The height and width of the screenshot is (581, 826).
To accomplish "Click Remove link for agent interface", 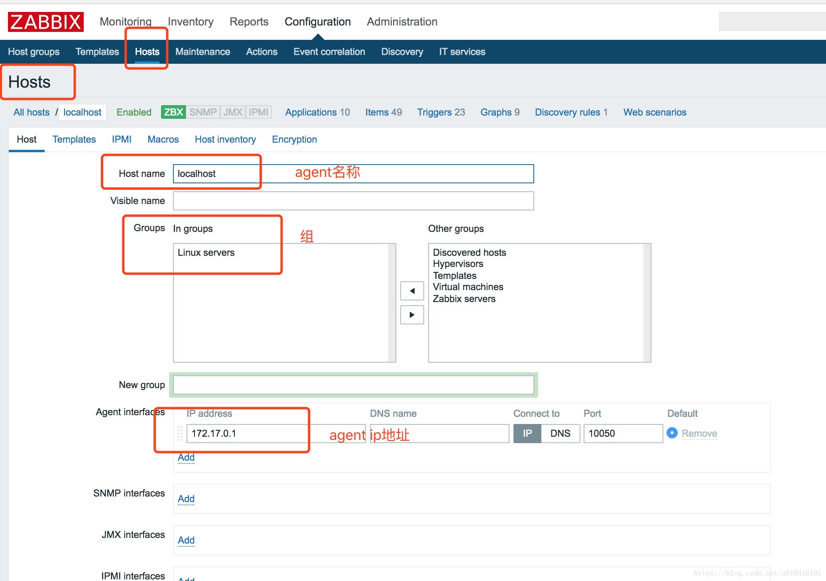I will [x=699, y=434].
